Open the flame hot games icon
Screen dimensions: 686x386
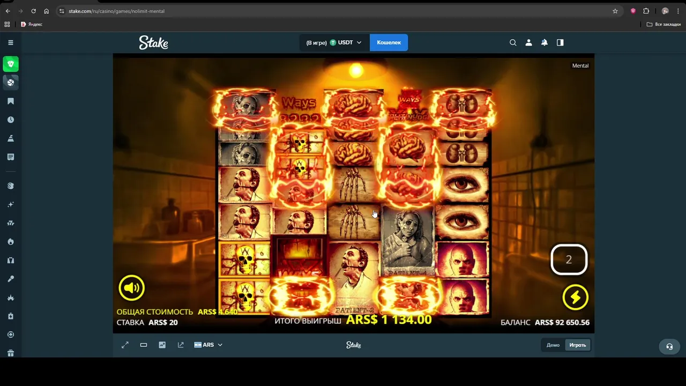click(x=11, y=242)
